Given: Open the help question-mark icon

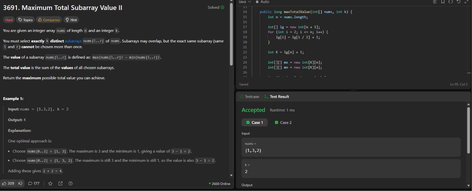Looking at the screenshot, I should [x=70, y=184].
